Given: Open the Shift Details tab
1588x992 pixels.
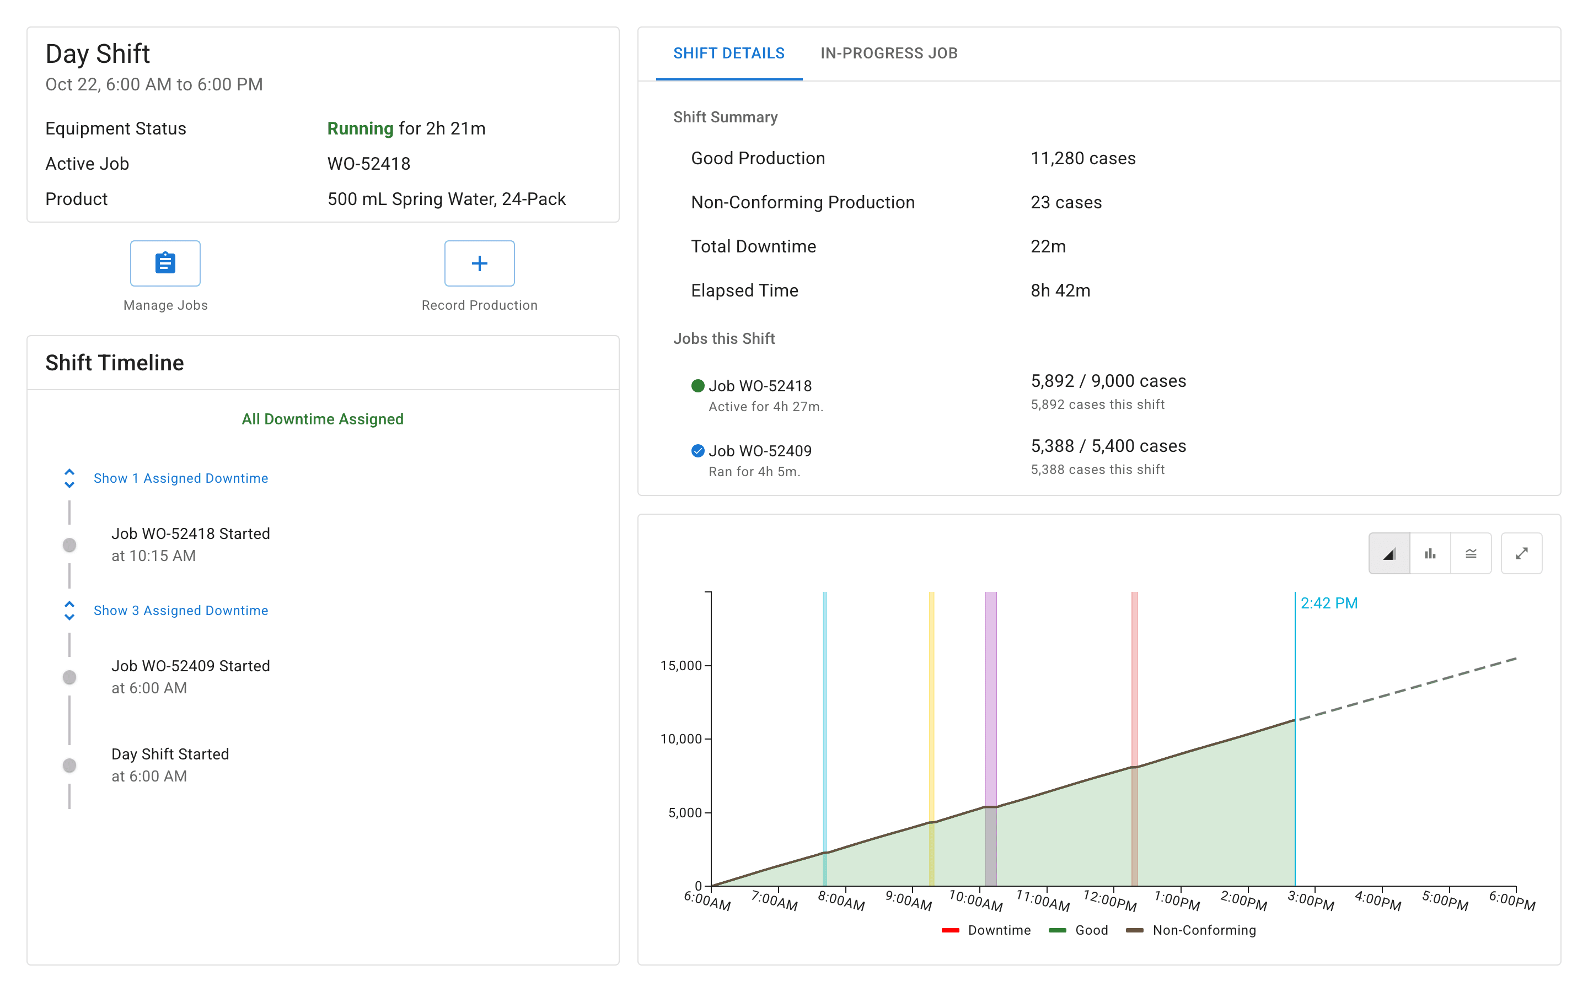Looking at the screenshot, I should (x=728, y=53).
